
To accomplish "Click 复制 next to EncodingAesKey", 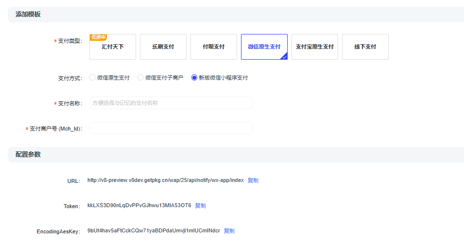I will (x=229, y=231).
